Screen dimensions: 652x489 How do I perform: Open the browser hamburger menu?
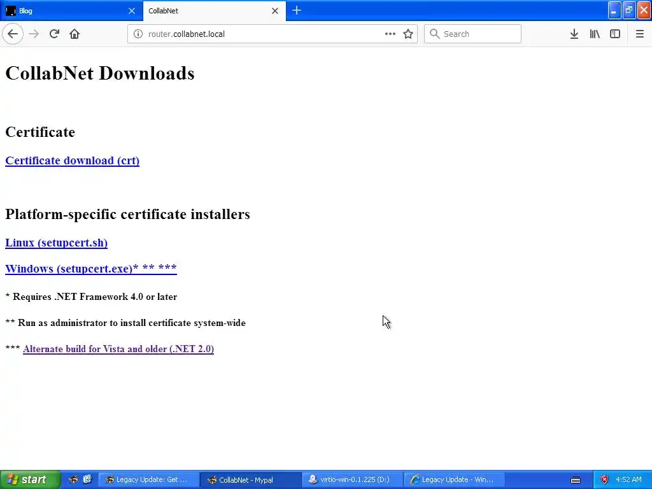[639, 34]
